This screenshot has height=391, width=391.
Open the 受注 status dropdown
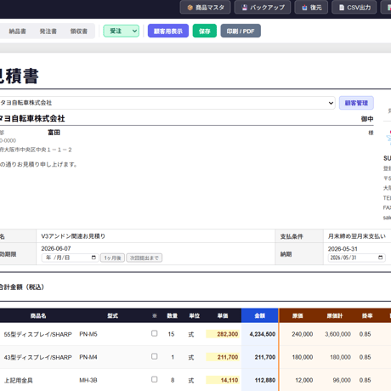click(122, 31)
